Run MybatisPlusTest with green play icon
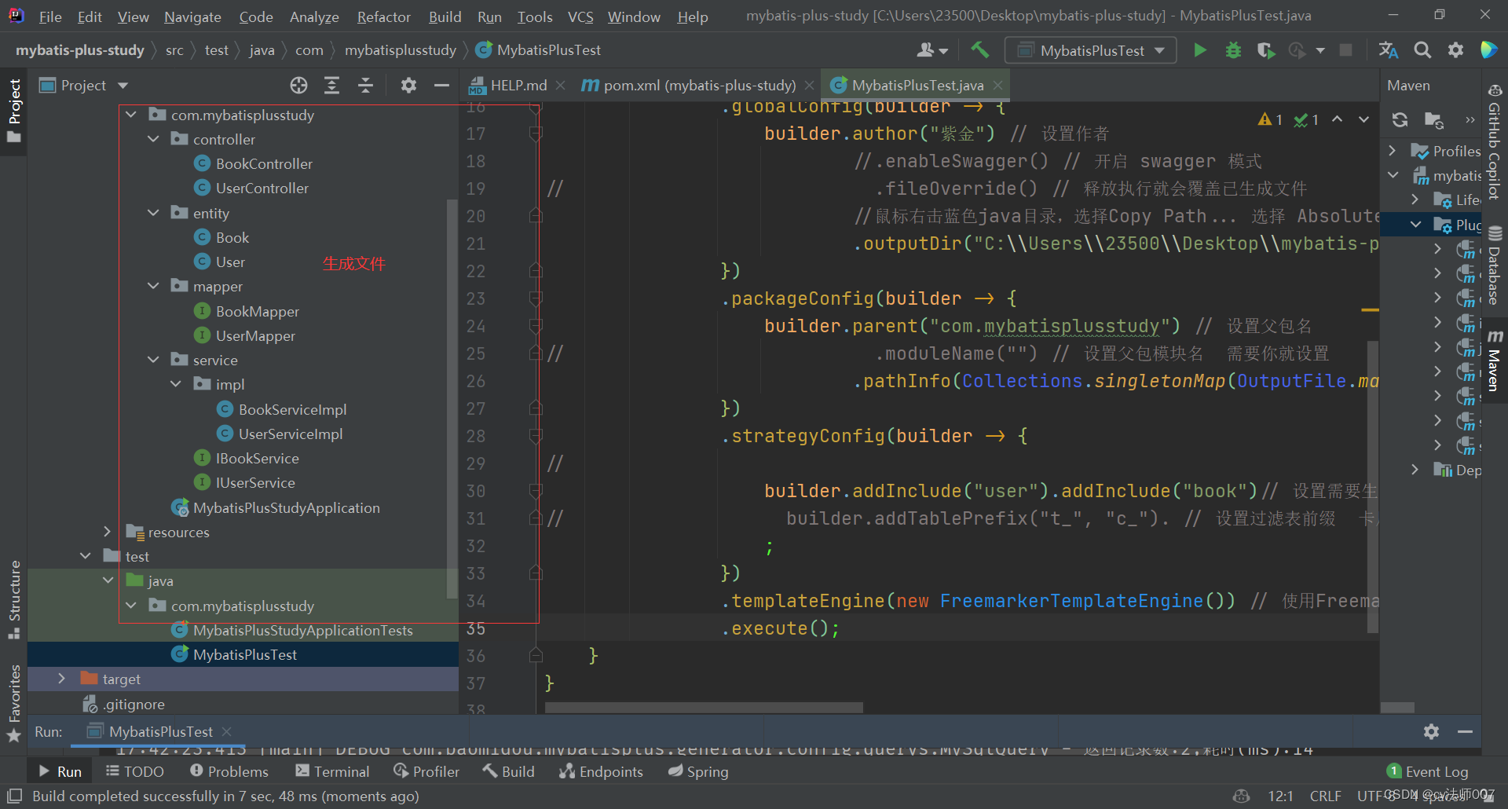 click(1199, 50)
